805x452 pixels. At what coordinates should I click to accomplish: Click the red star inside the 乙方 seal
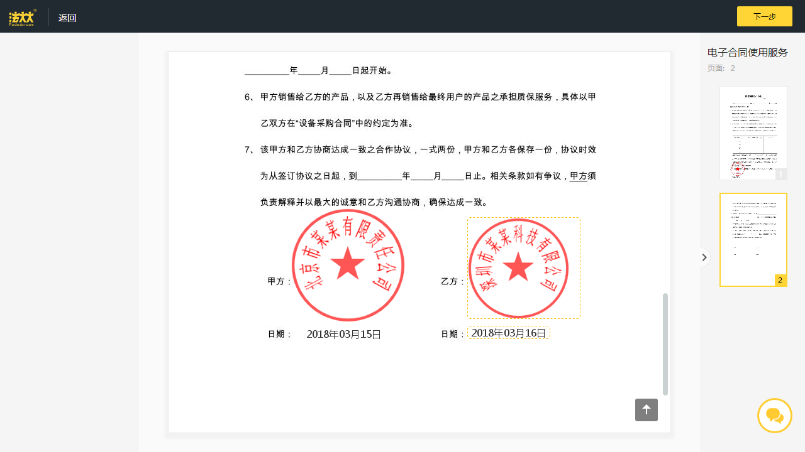coord(520,269)
